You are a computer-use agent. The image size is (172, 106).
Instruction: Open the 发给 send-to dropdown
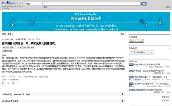tap(123, 34)
